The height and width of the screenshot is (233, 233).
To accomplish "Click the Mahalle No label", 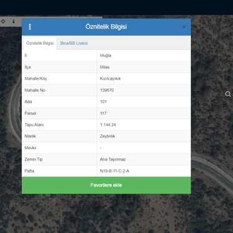I will pos(35,90).
